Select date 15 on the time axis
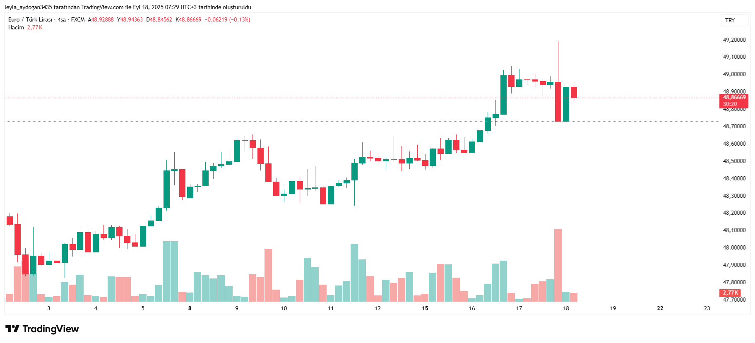Viewport: 755px width, 343px height. [x=425, y=308]
